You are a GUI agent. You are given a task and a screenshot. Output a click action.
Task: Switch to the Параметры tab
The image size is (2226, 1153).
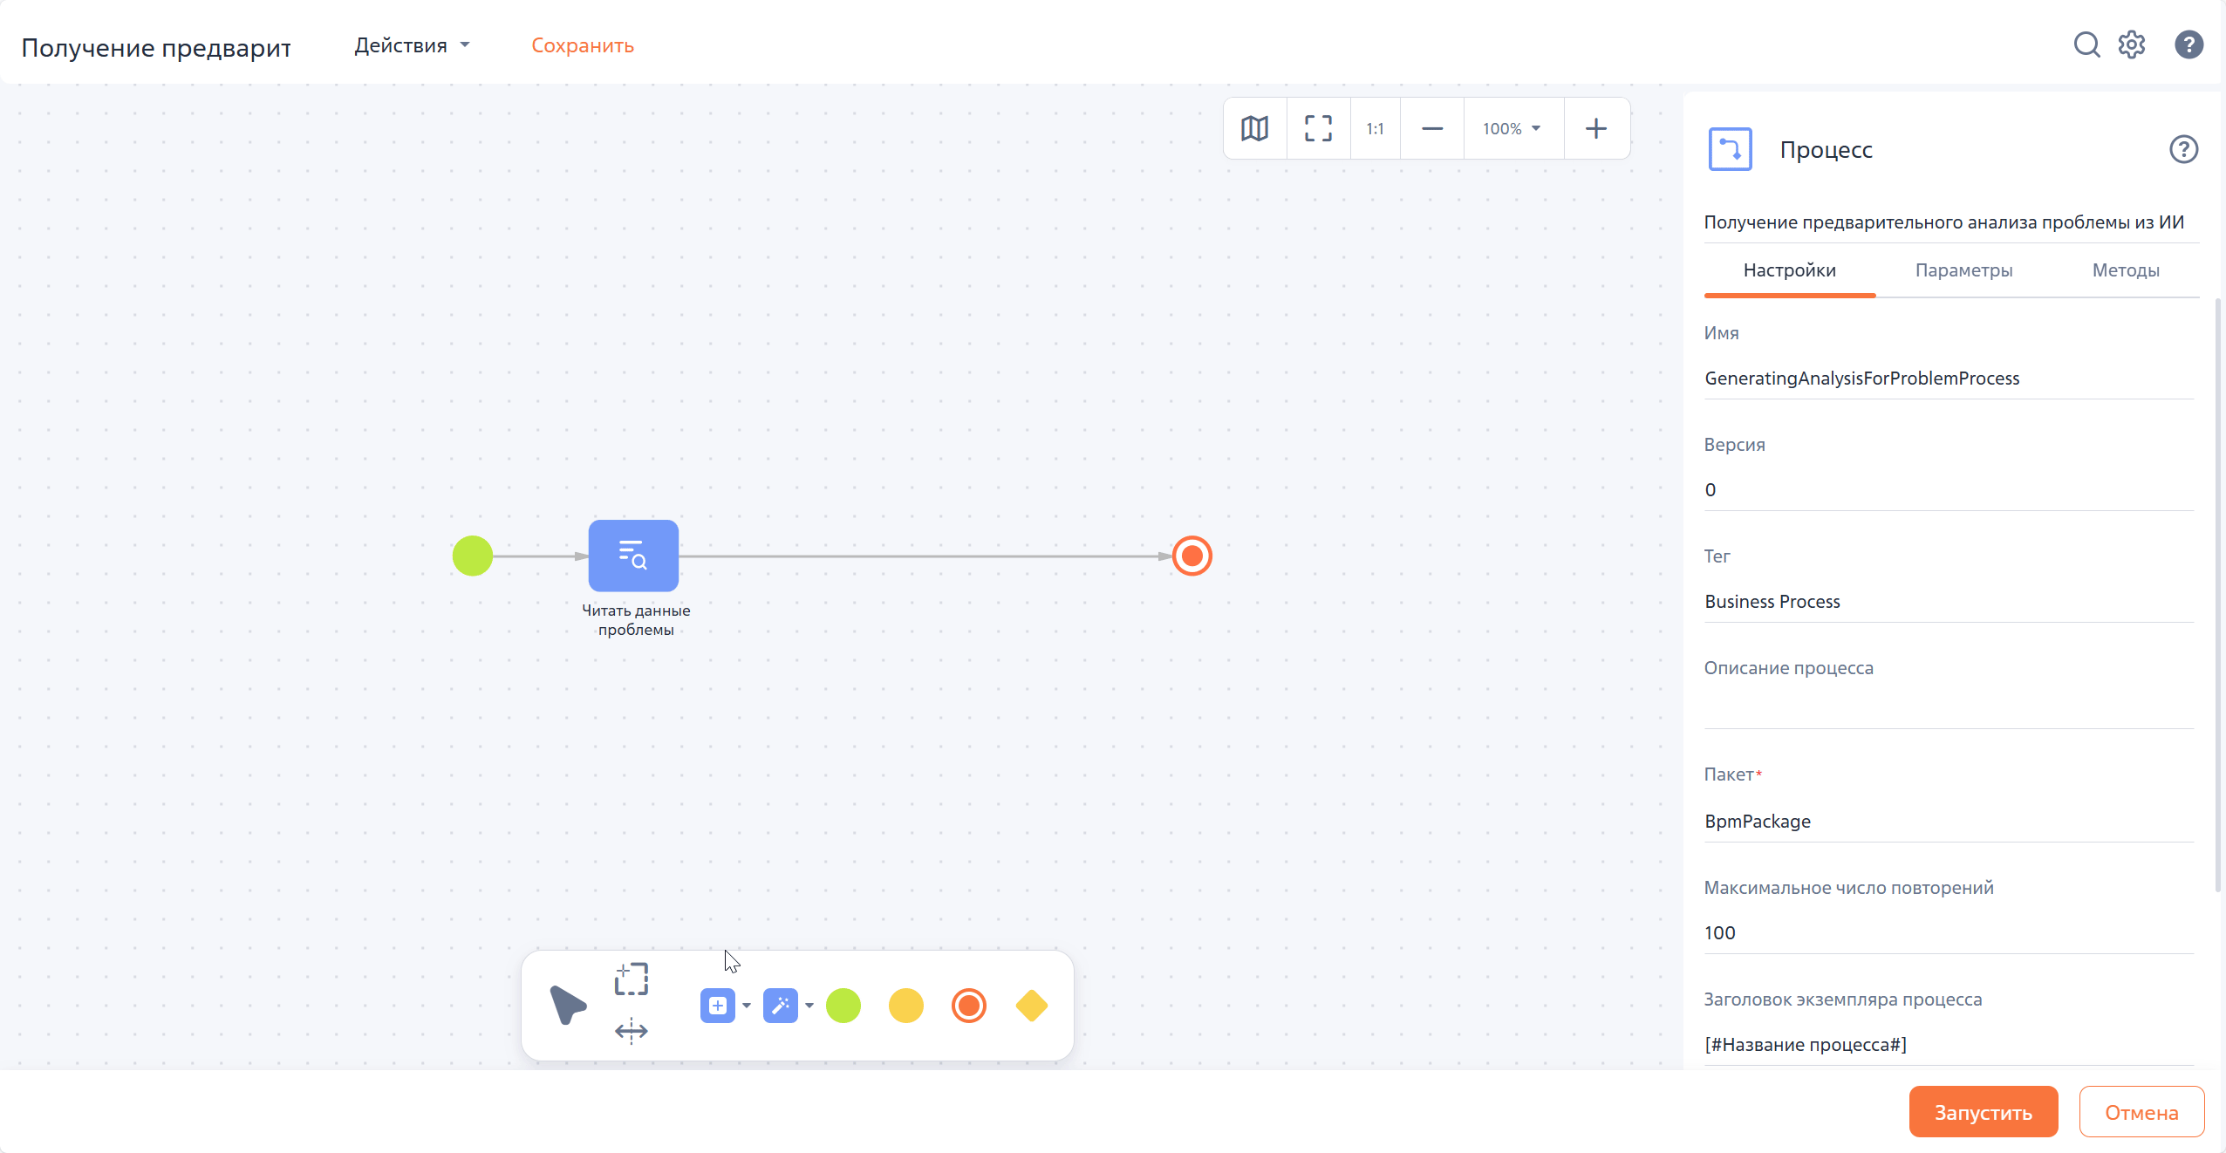(1963, 270)
